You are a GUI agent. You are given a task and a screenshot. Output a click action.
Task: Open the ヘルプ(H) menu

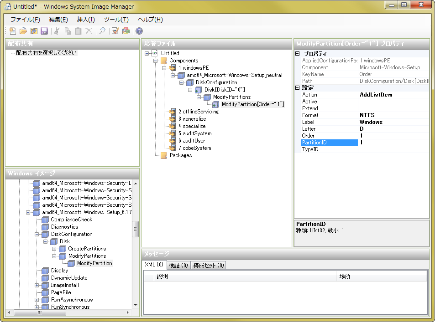150,20
